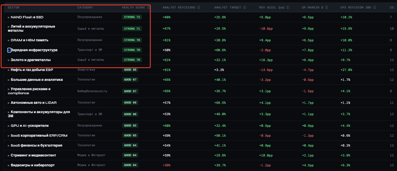
Task: Click the GOOD 68 health score badge
Action: [130, 70]
